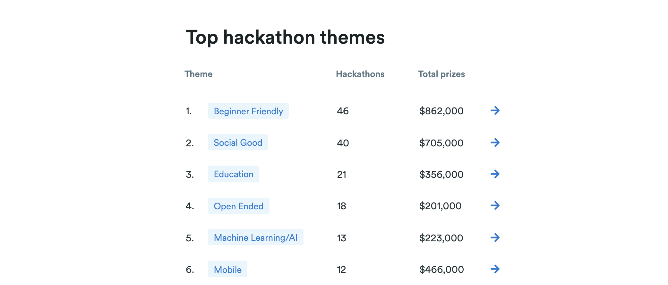Click the arrow icon beside Social Good
Viewport: 668px width, 285px height.
pos(496,143)
